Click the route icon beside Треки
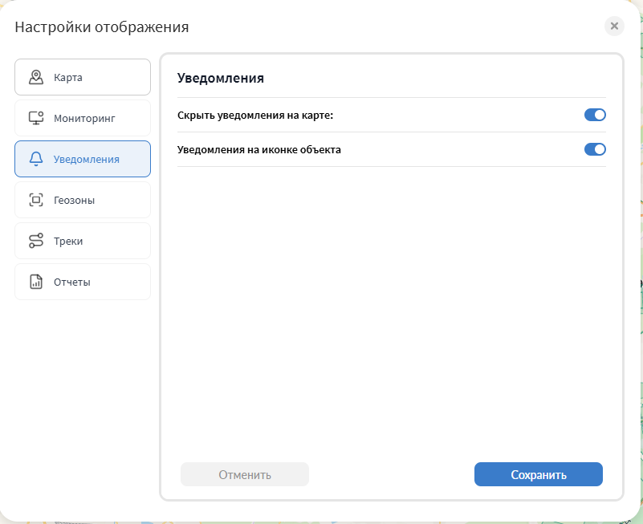The image size is (643, 524). tap(36, 241)
